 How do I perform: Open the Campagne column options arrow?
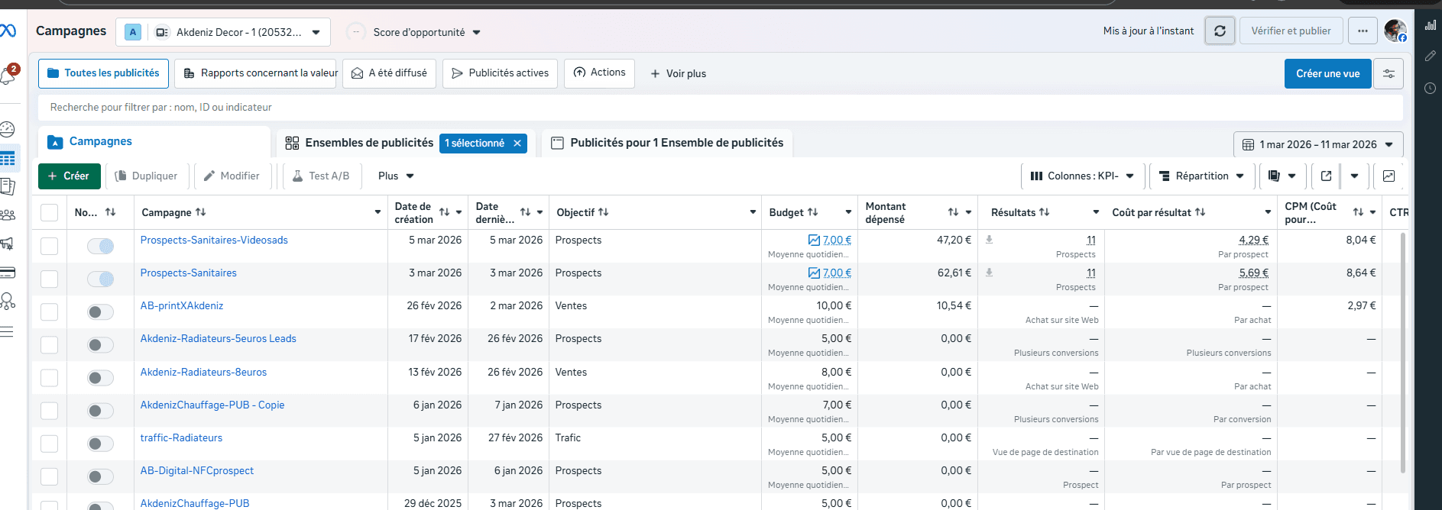[x=378, y=212]
